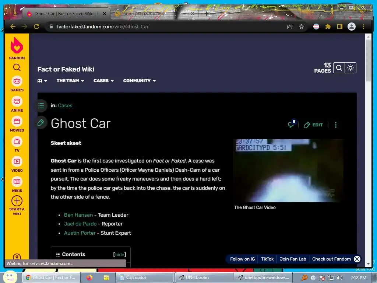This screenshot has width=377, height=283.
Task: Open the extensions puzzle icon
Action: 328,27
